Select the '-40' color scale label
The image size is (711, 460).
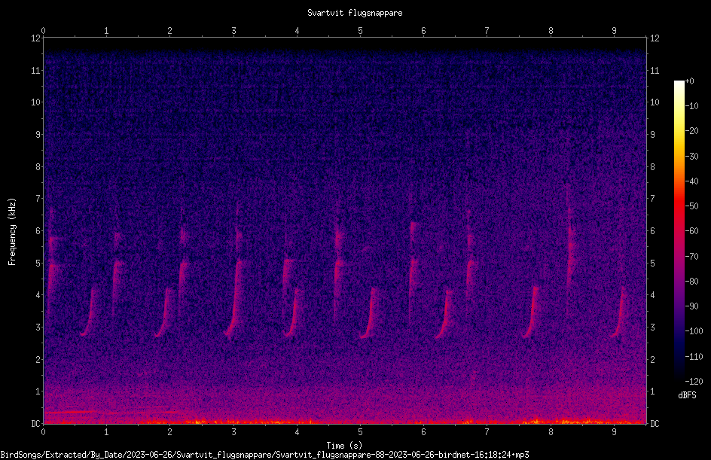pyautogui.click(x=692, y=181)
